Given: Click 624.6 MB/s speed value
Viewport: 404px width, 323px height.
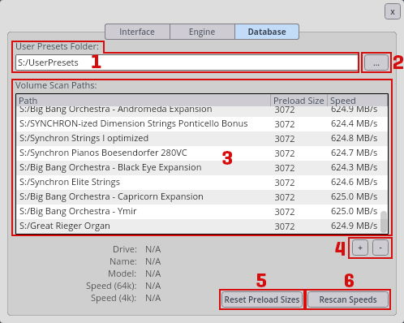Looking at the screenshot, I should 354,182.
